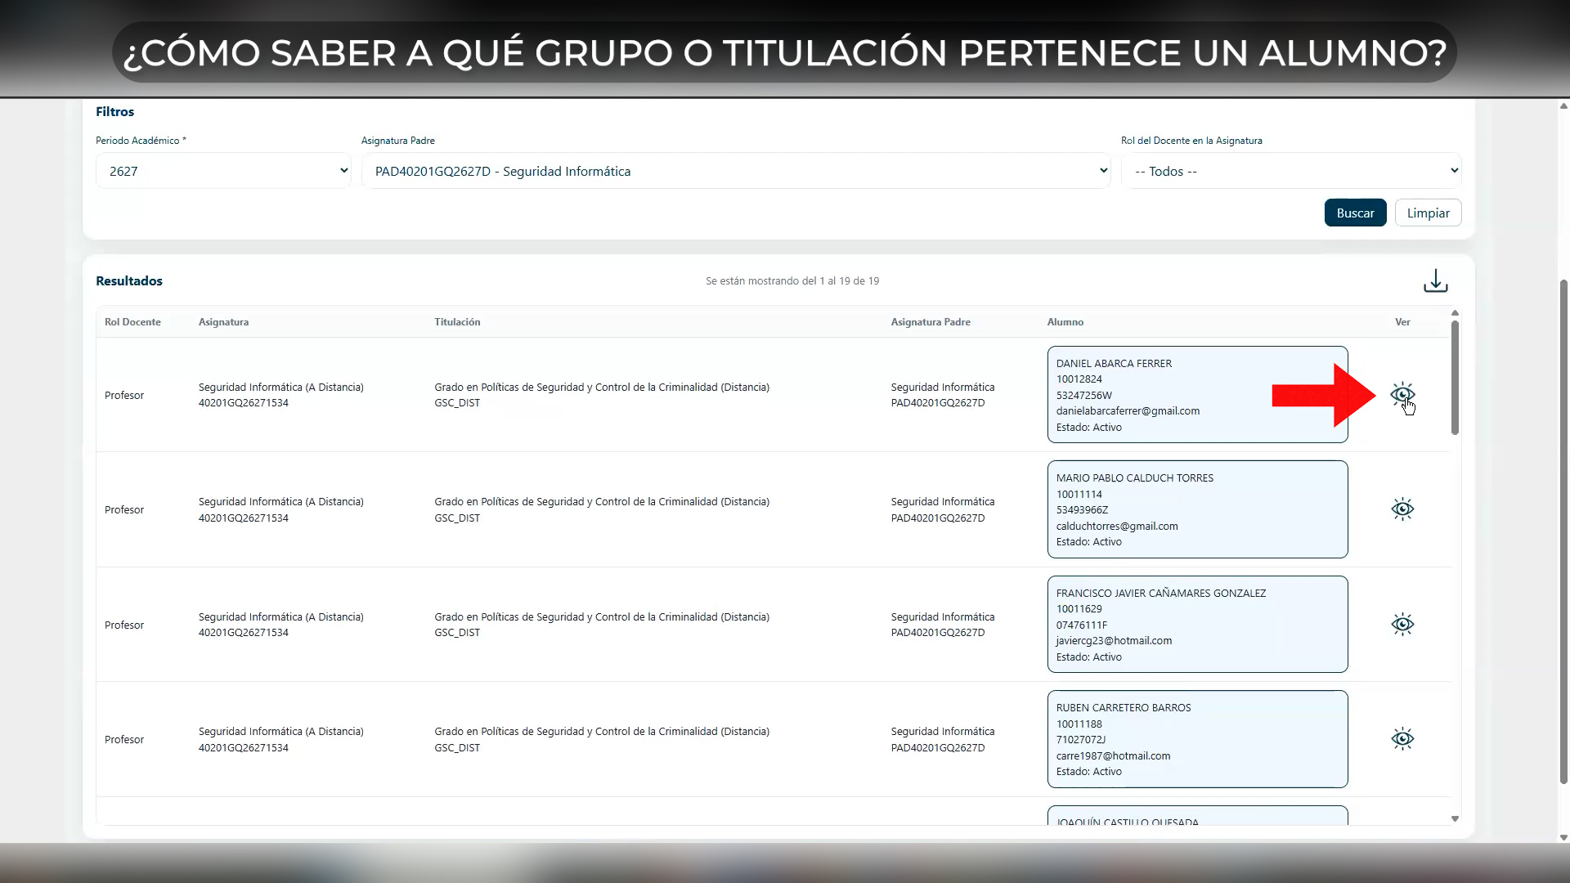Click the page scrollbar down arrow
The width and height of the screenshot is (1570, 883).
pos(1563,837)
